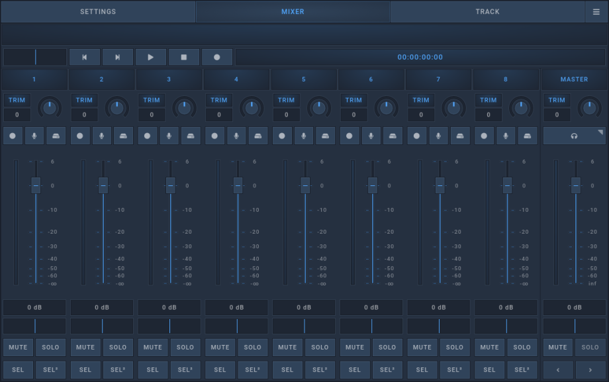Open the Master headphones dropdown
Viewport: 609px width, 382px height.
(x=574, y=136)
